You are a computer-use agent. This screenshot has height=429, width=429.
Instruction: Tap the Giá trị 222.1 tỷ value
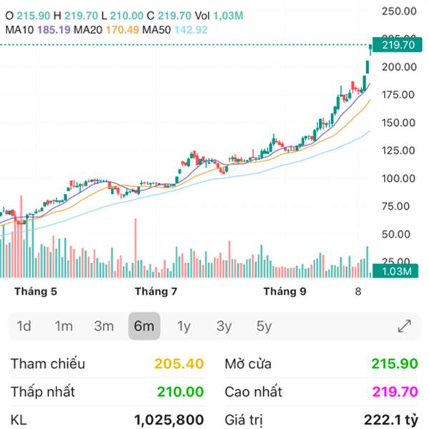390,420
